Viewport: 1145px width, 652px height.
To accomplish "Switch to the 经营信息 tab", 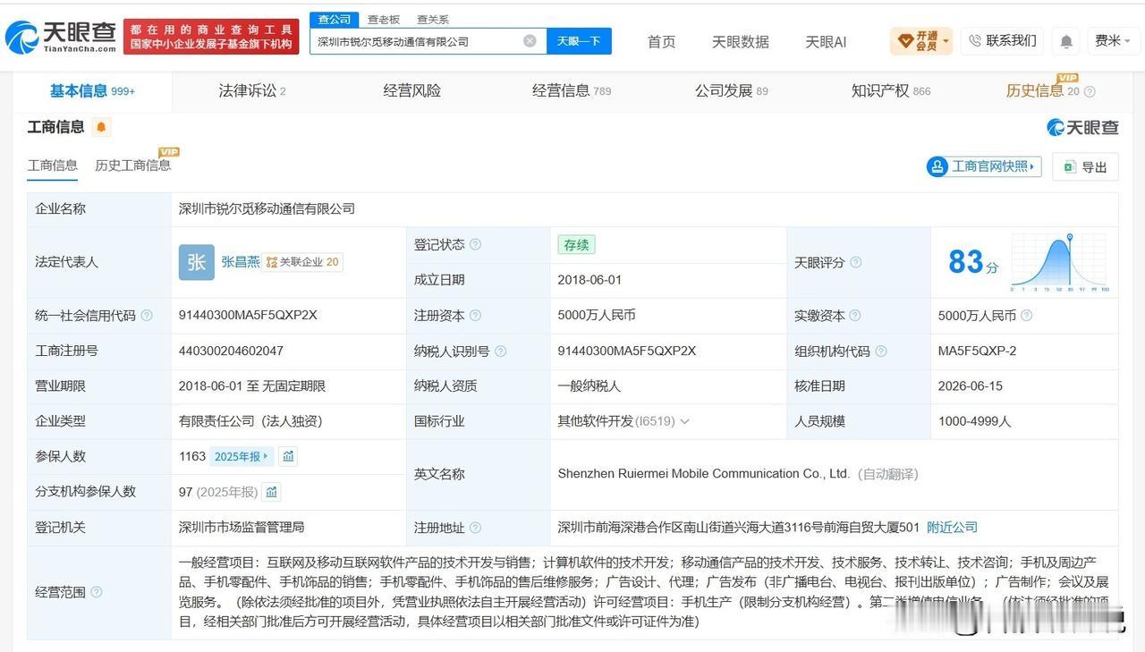I will click(572, 90).
